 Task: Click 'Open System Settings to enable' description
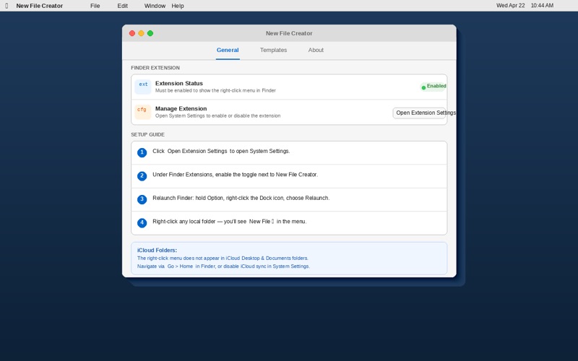218,116
